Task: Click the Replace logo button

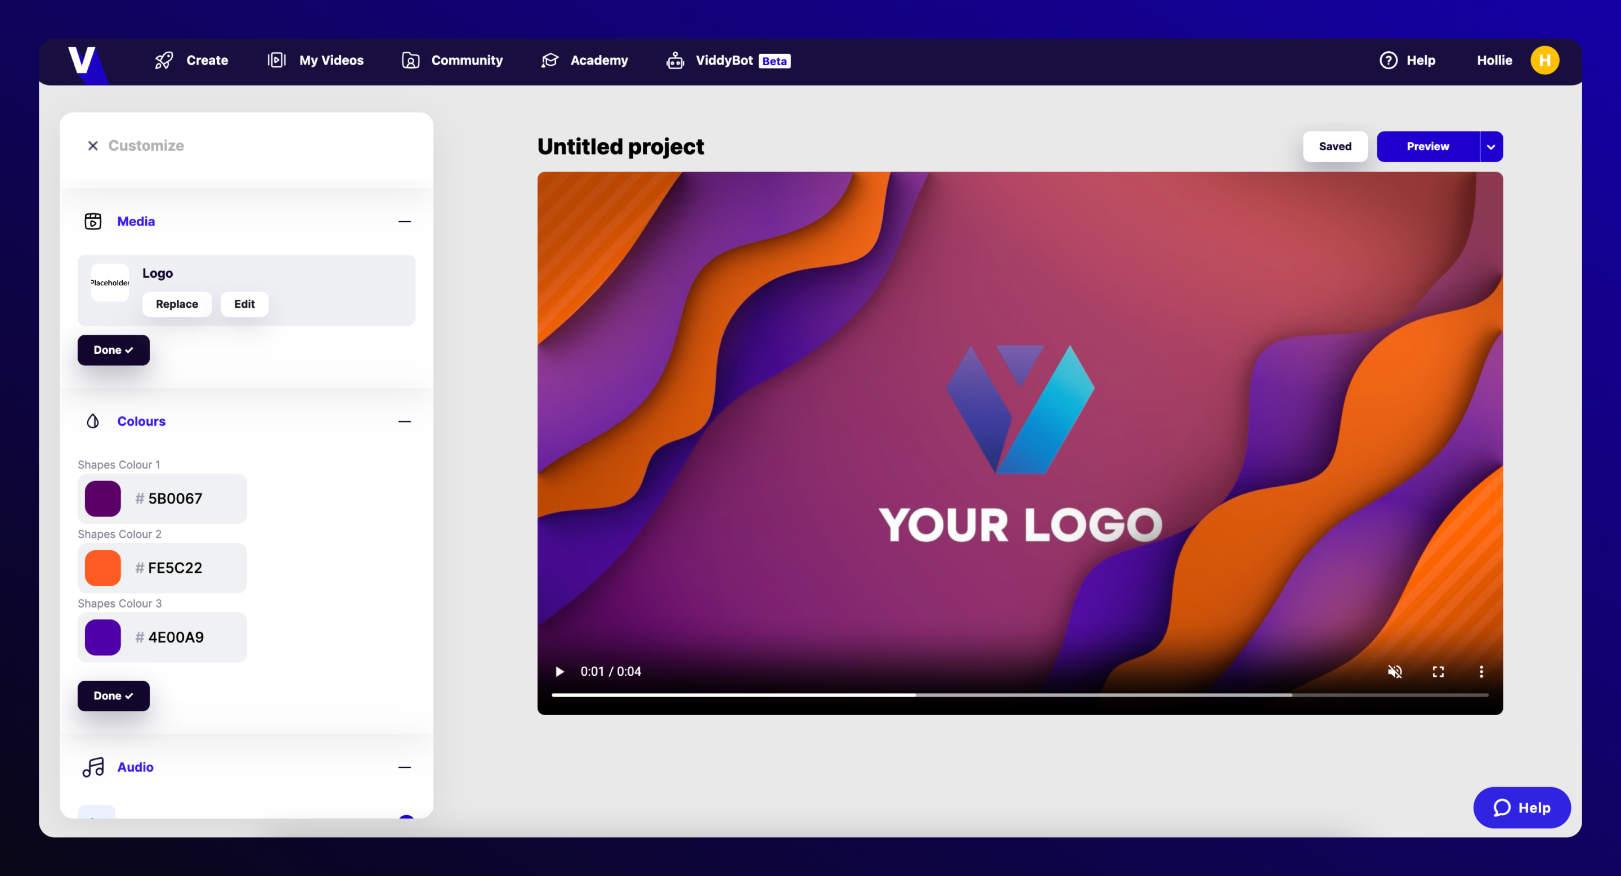Action: (177, 304)
